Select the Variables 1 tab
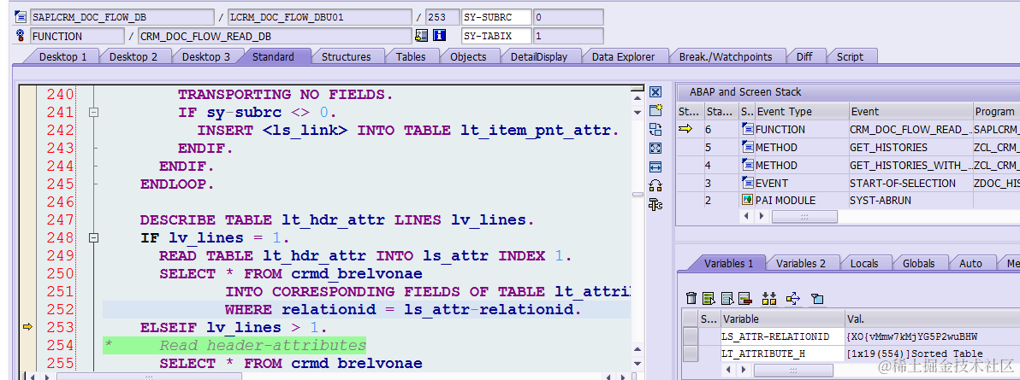Image resolution: width=1020 pixels, height=380 pixels. click(728, 263)
